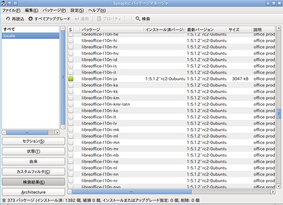Image resolution: width=283 pixels, height=205 pixels.
Task: Click the Apply (適用) arrow icon
Action: (77, 19)
